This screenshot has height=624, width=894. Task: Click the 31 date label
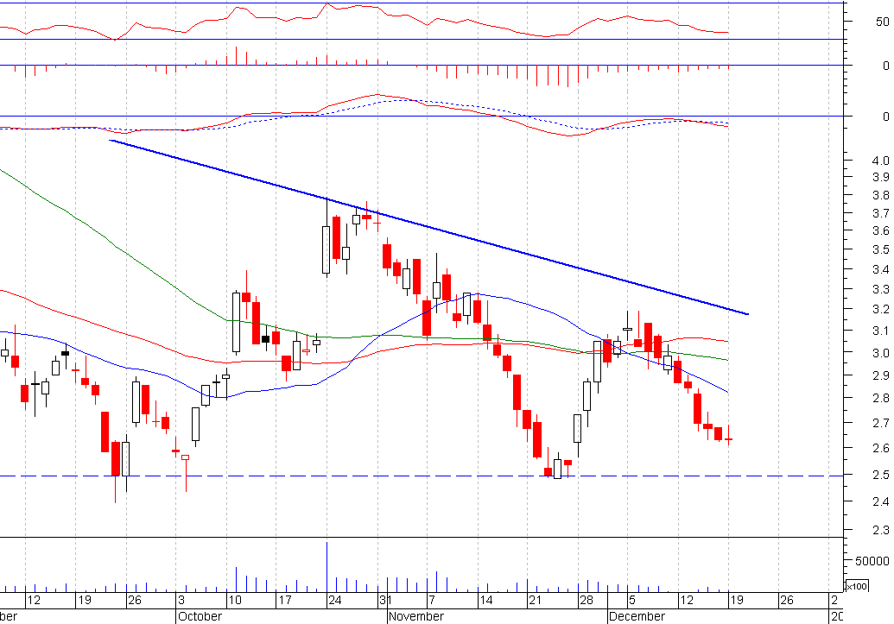point(385,600)
